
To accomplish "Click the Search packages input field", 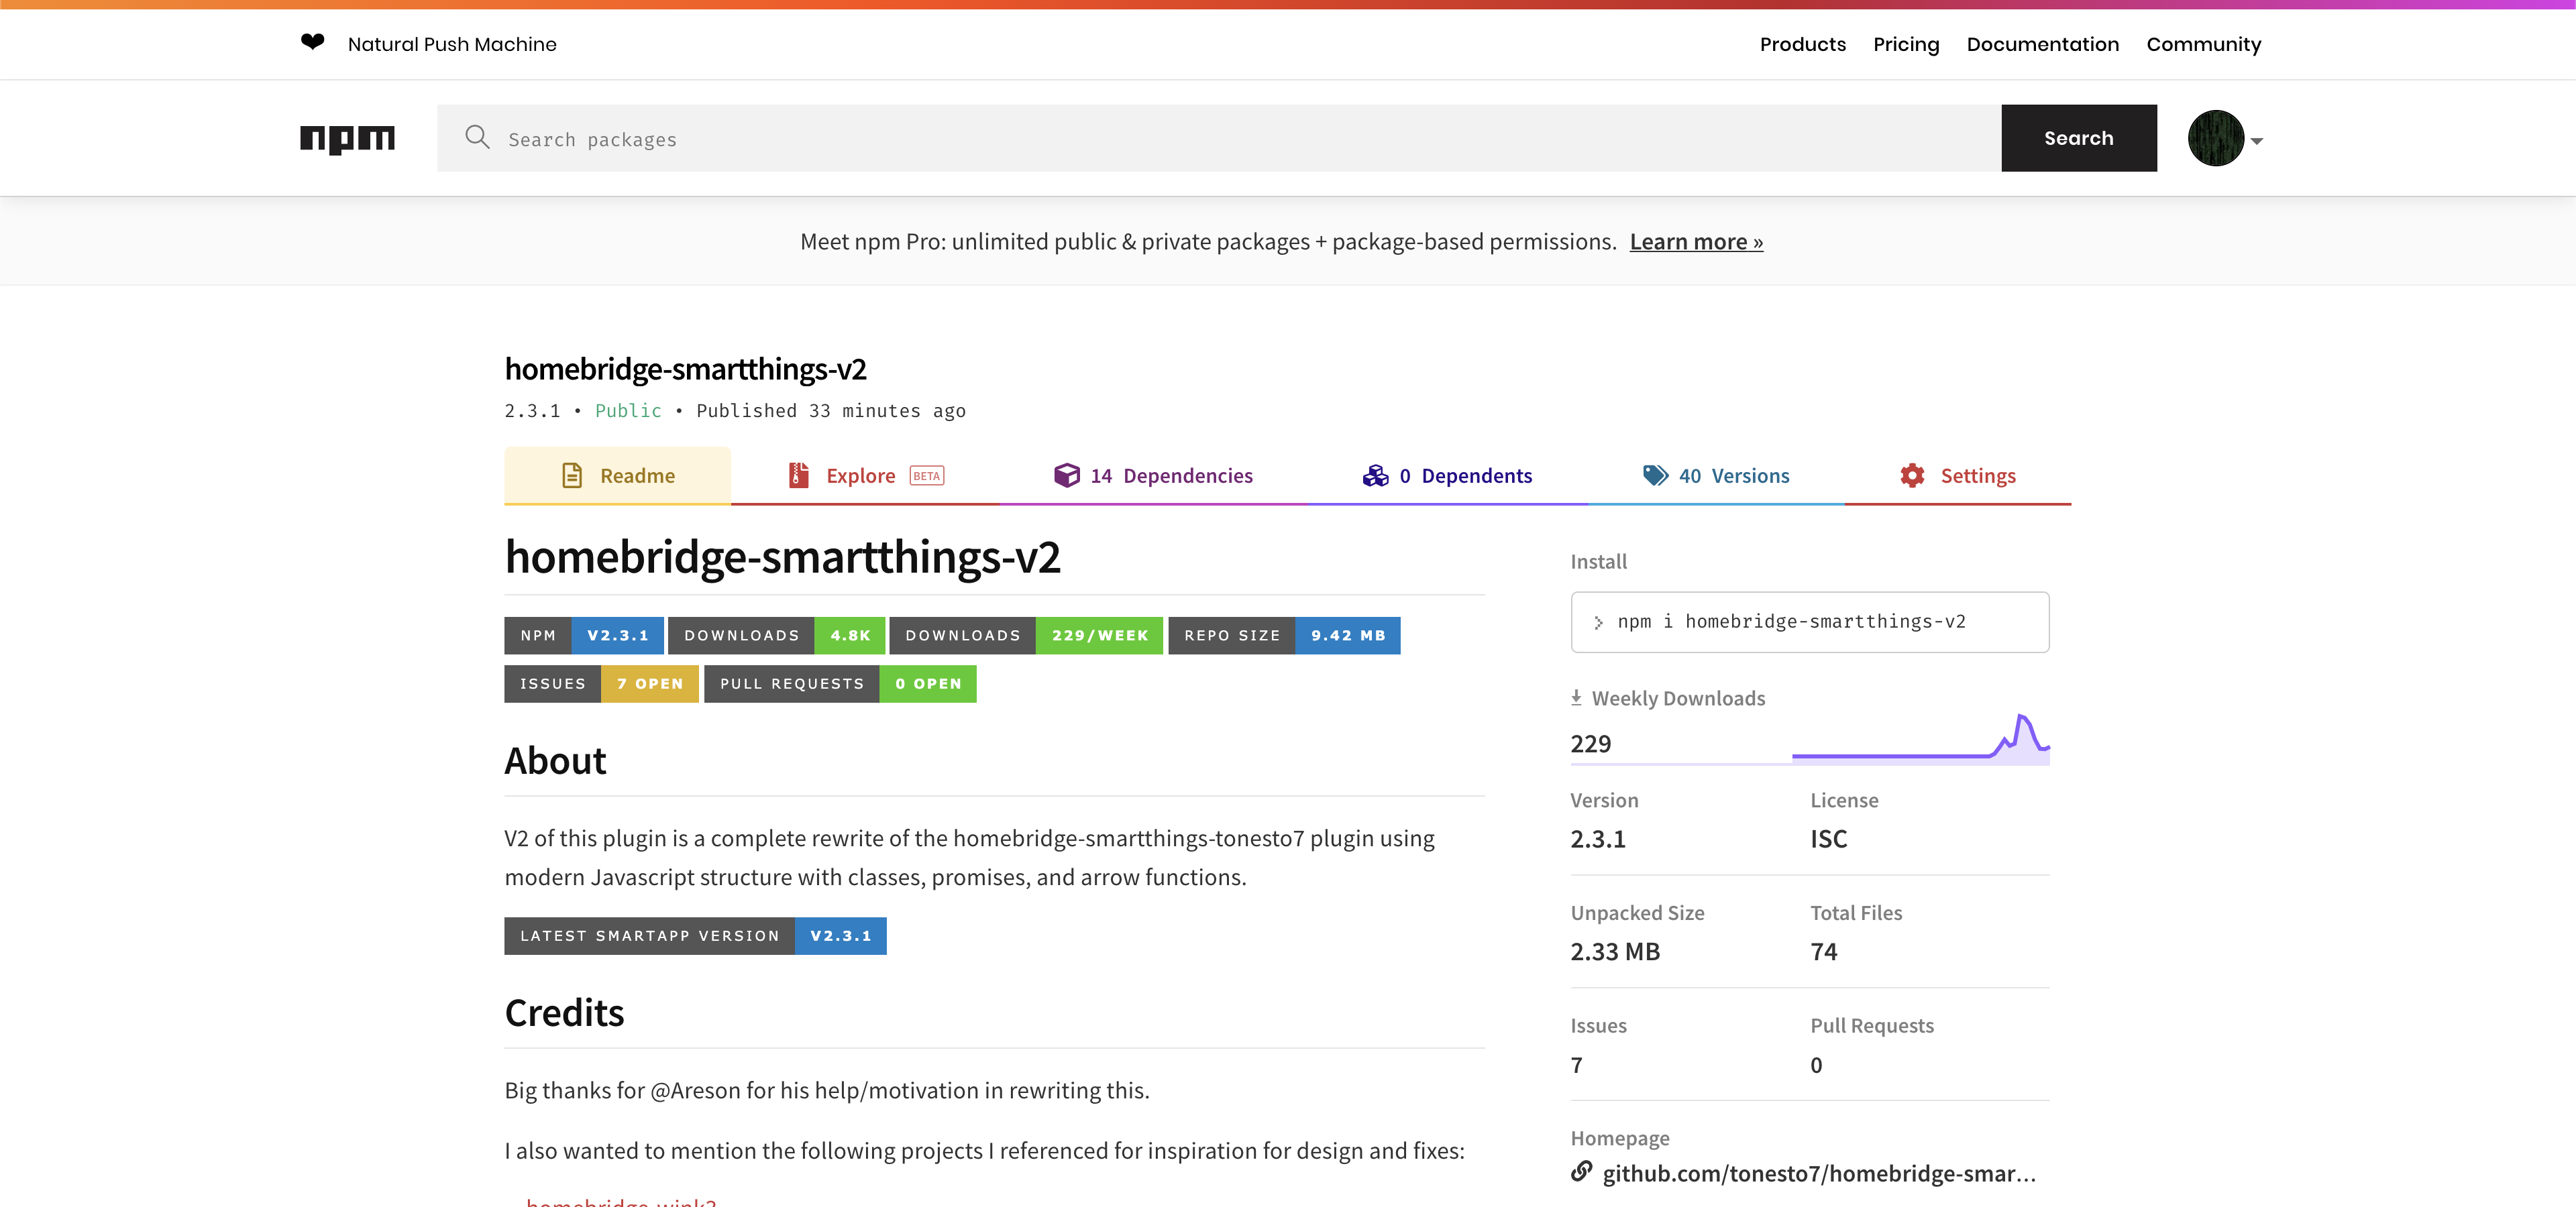I will [x=900, y=138].
